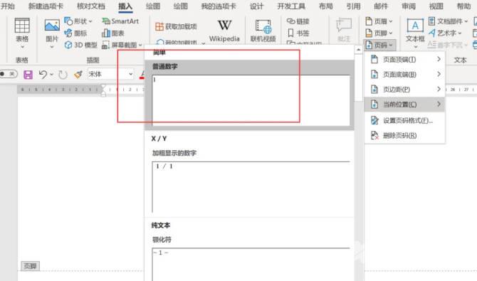
Task: Expand the undo history dropdown arrow
Action: 52,75
